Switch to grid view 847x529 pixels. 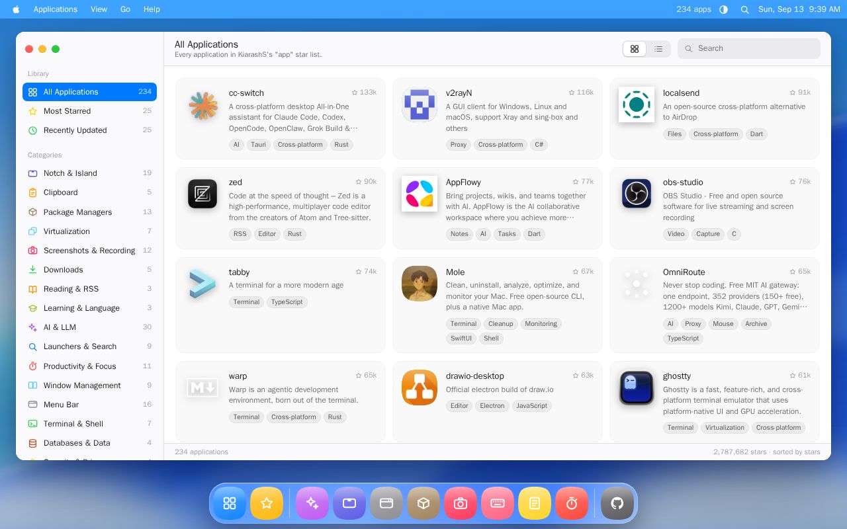(635, 49)
